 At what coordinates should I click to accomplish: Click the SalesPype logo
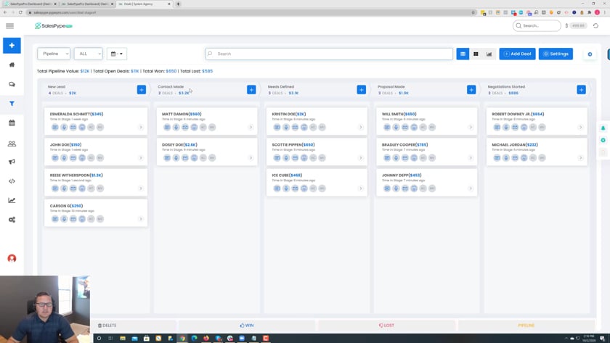coord(53,26)
